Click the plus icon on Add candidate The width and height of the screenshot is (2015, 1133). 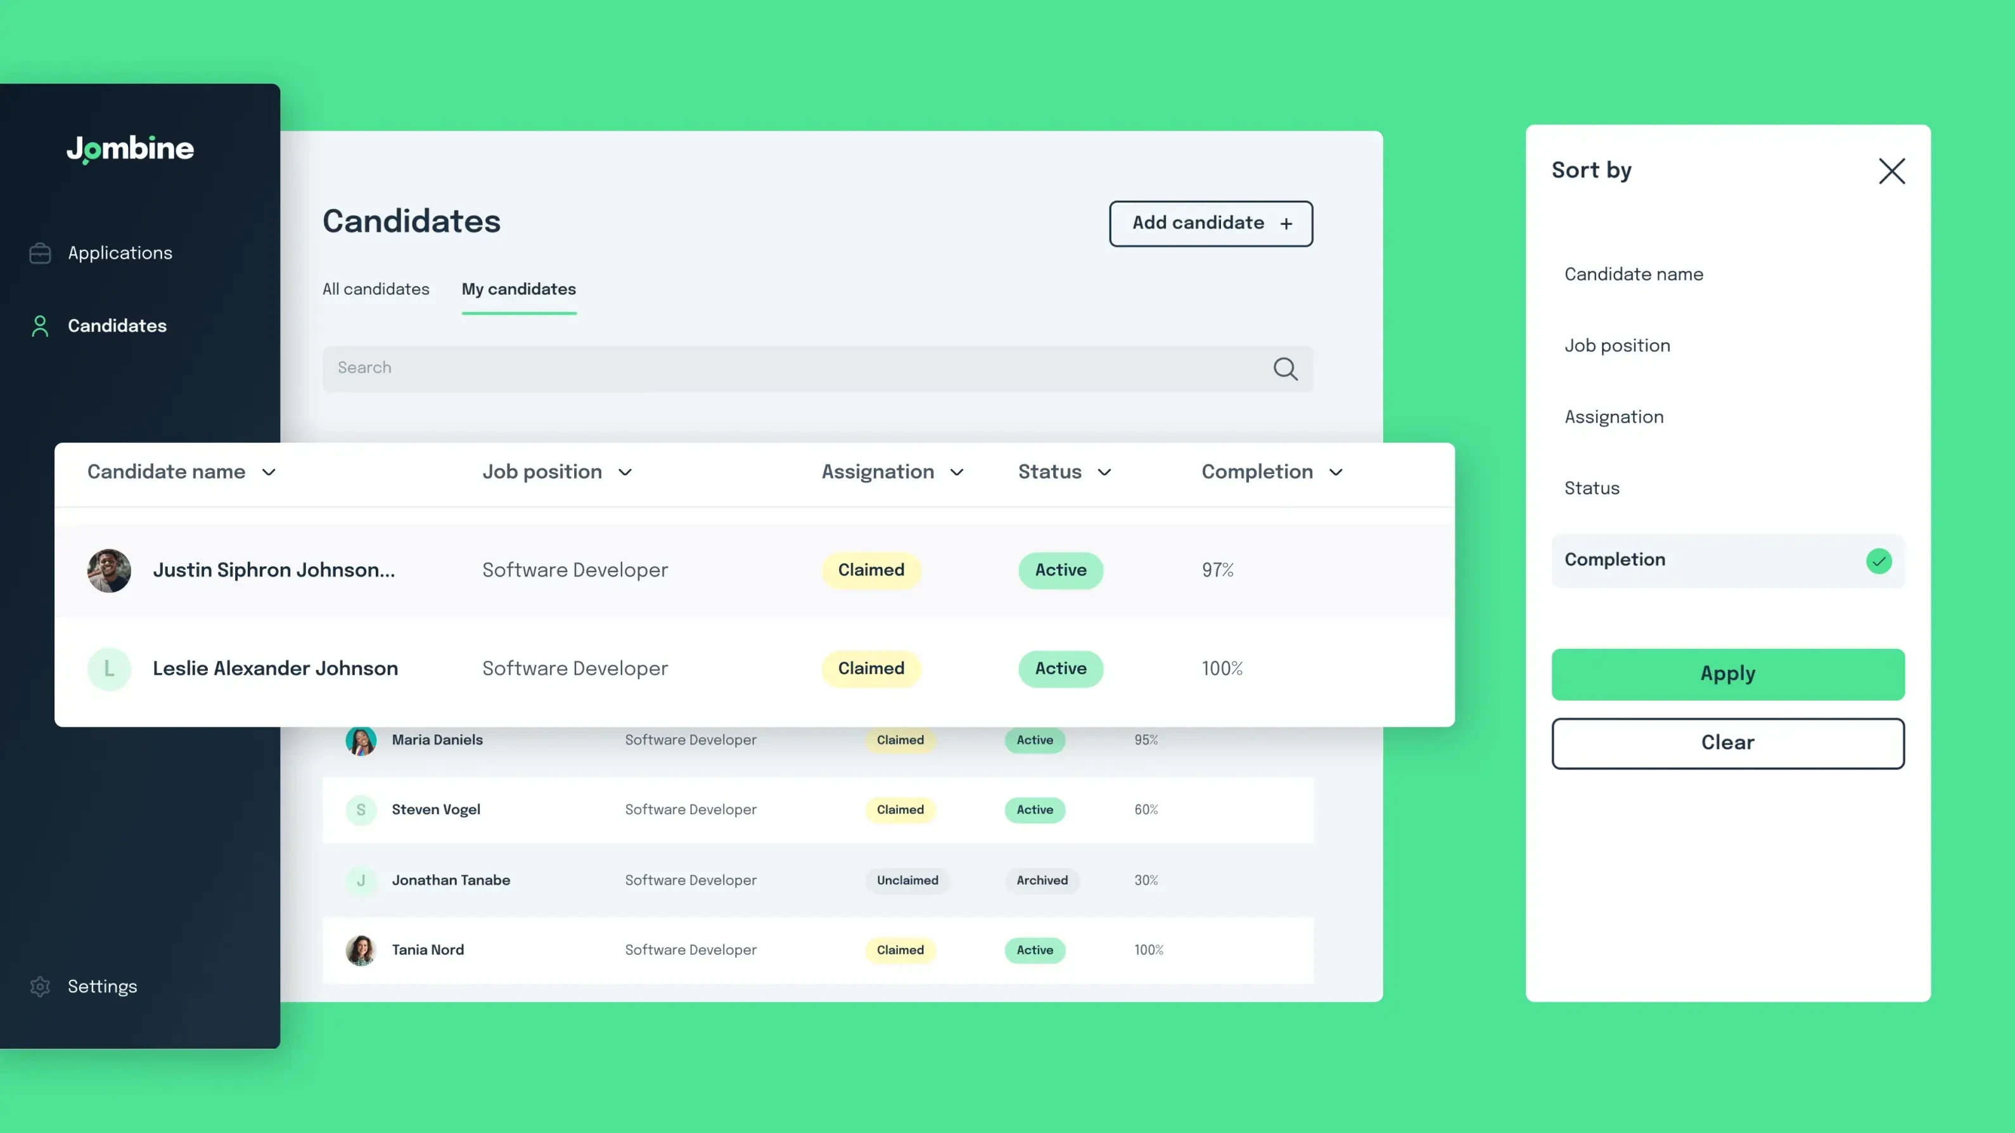point(1287,223)
